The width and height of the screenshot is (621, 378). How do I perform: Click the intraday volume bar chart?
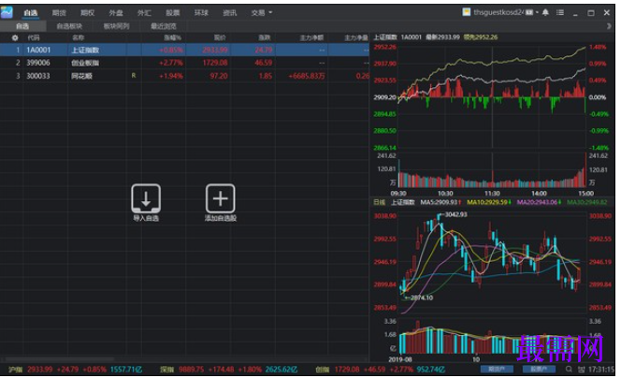pyautogui.click(x=492, y=170)
